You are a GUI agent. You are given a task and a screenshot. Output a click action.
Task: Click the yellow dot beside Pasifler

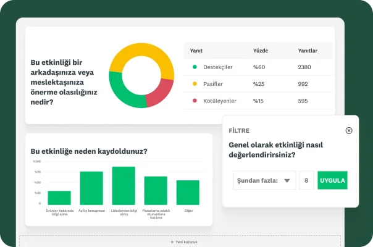click(195, 84)
